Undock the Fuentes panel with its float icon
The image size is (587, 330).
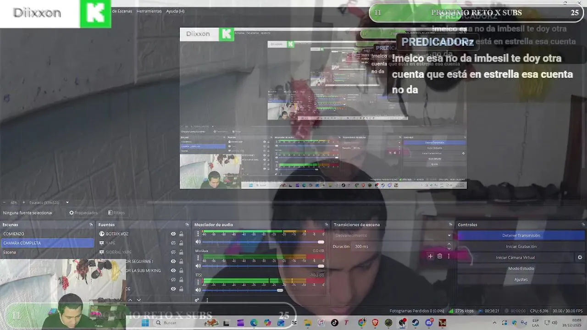pos(187,225)
